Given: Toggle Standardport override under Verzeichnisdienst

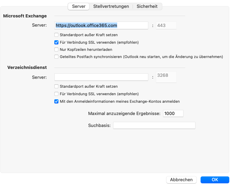Looking at the screenshot, I should point(56,87).
